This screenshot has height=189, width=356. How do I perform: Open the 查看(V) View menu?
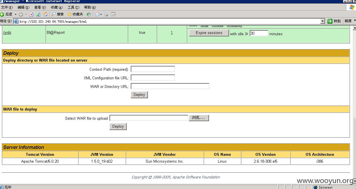coord(40,7)
